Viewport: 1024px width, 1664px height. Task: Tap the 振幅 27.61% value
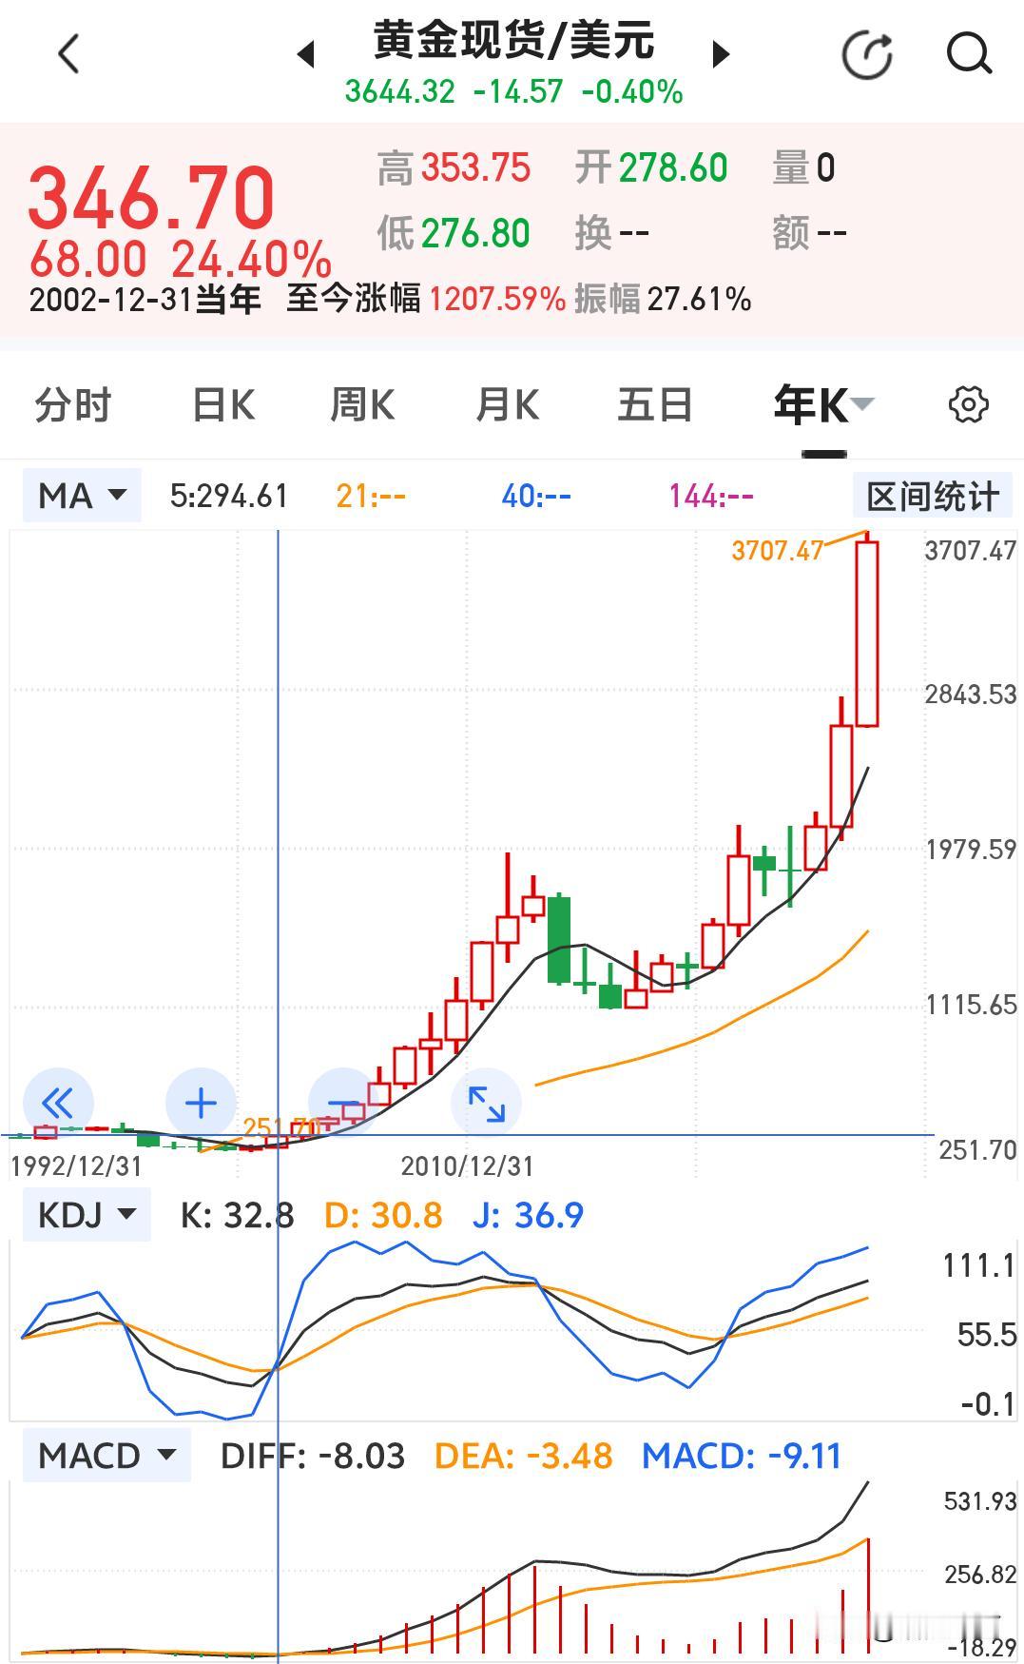(663, 299)
